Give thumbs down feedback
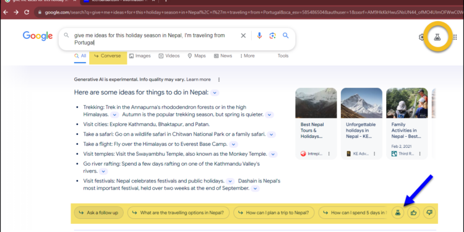The height and width of the screenshot is (232, 464). [429, 212]
